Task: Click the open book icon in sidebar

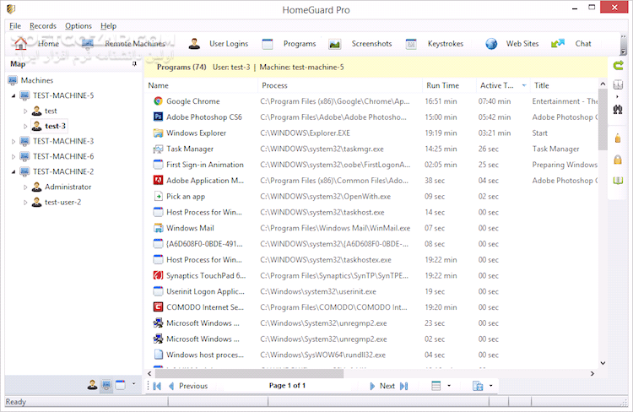Action: tap(618, 181)
